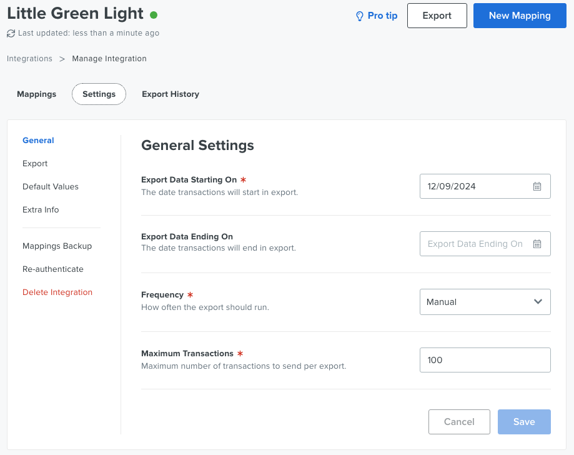Click the refresh icon beside Last updated
The image size is (574, 455).
pos(11,33)
